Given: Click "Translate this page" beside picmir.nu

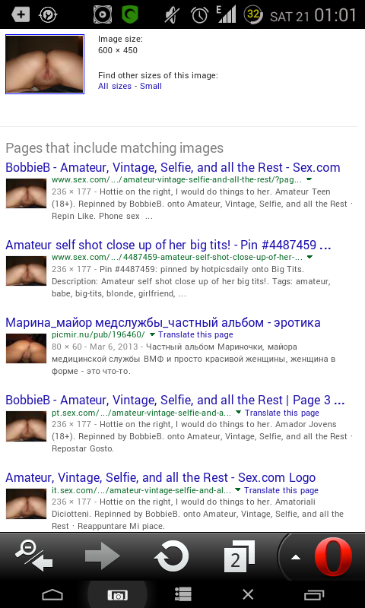Looking at the screenshot, I should [x=196, y=334].
